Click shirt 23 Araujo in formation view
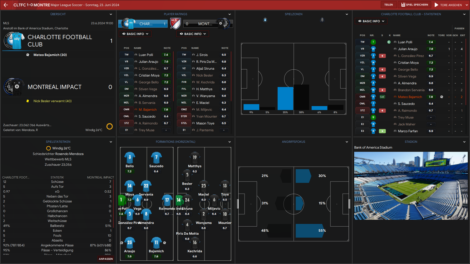The width and height of the screenshot is (470, 264). coord(130,242)
